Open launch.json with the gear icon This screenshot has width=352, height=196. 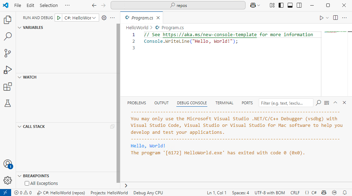(x=104, y=18)
